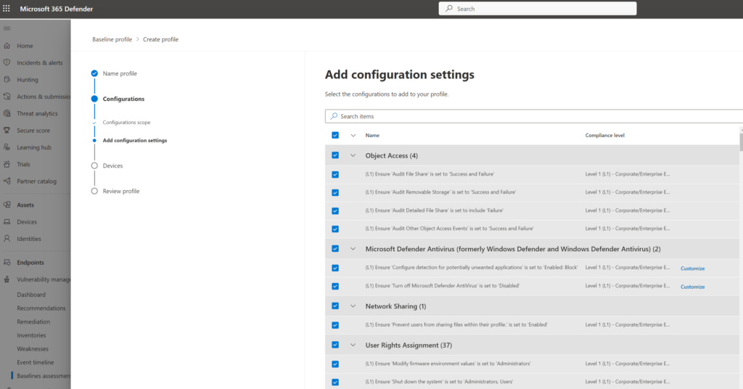Collapse all groups via header chevron
This screenshot has height=389, width=743.
coord(353,135)
